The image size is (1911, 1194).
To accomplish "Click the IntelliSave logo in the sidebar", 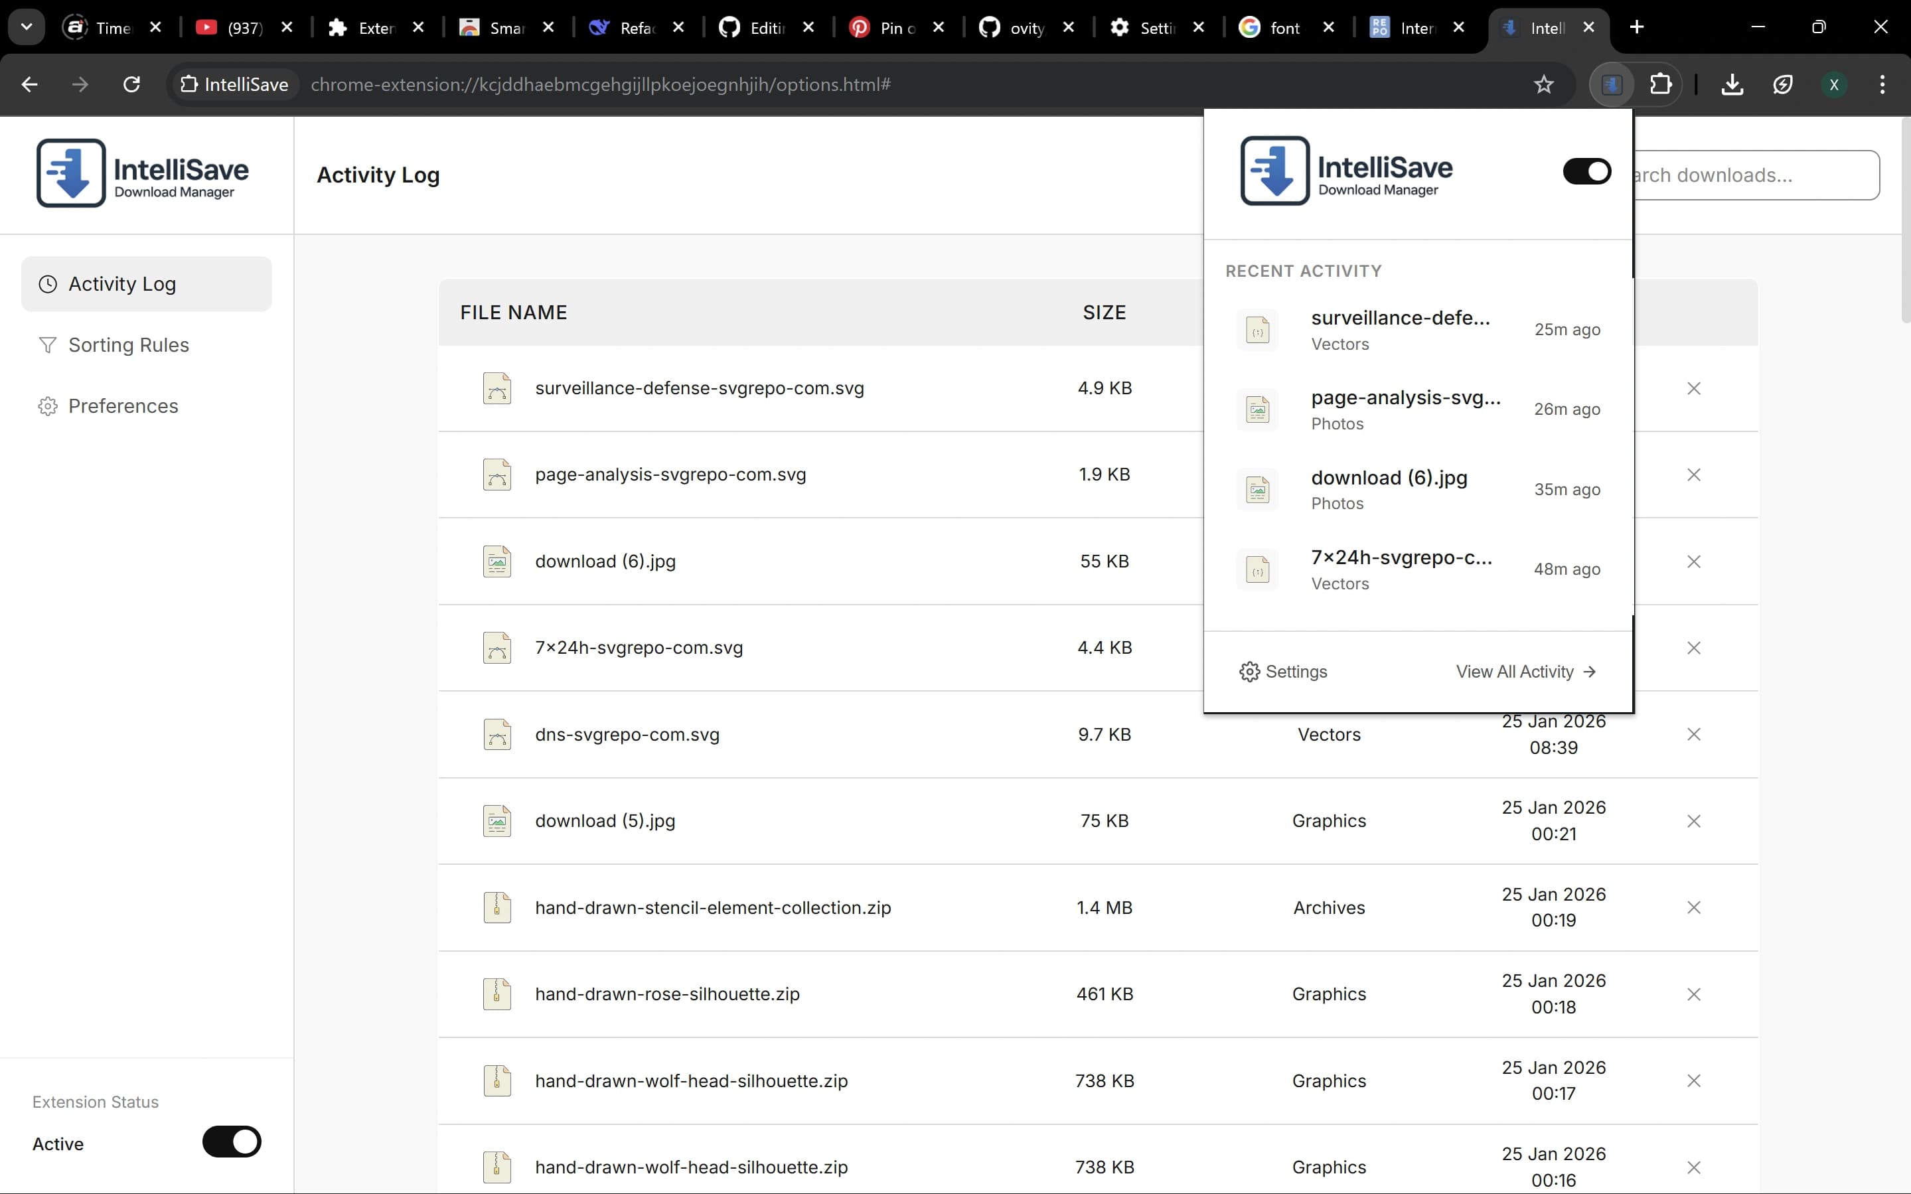I will coord(142,173).
